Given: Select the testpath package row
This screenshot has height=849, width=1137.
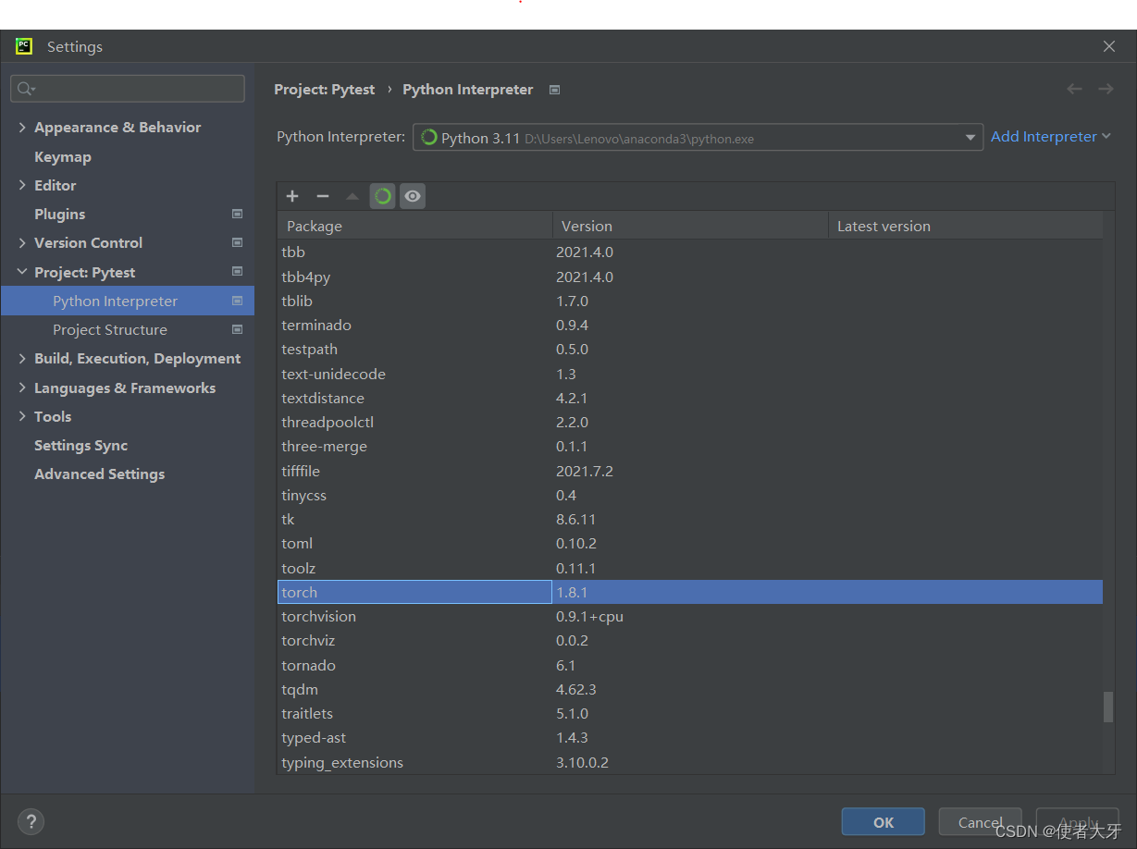Looking at the screenshot, I should 690,349.
